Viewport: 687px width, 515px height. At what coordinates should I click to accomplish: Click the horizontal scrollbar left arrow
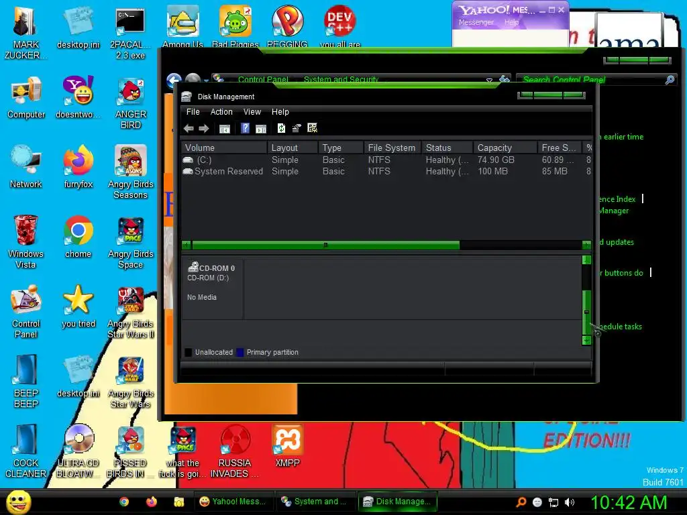[187, 245]
